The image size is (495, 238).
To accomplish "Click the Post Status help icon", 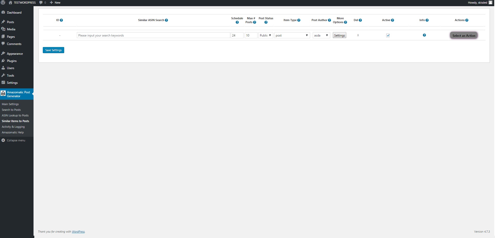I will coord(266,22).
